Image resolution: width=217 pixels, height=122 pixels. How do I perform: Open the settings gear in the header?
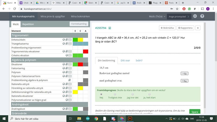(195, 16)
